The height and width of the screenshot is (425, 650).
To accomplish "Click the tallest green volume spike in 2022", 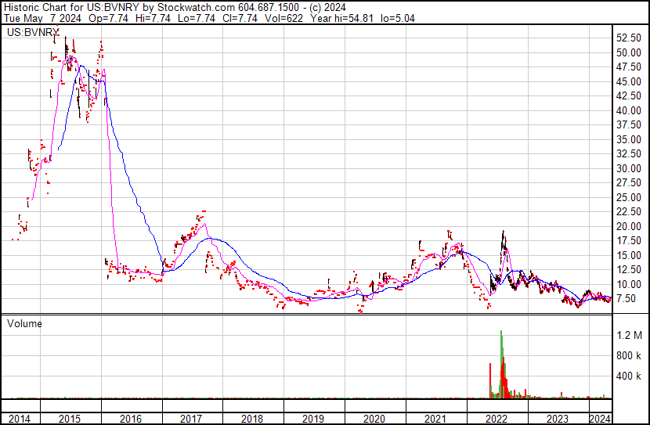I will (500, 337).
